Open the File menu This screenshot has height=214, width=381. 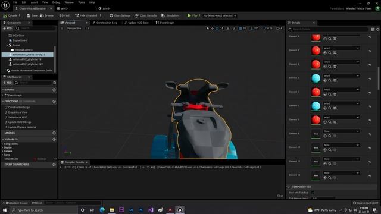(15, 2)
